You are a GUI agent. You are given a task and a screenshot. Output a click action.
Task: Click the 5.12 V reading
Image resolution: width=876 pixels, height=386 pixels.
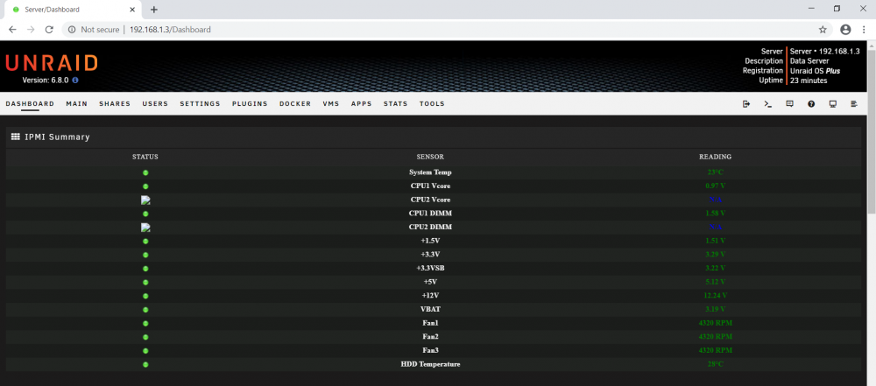coord(715,282)
